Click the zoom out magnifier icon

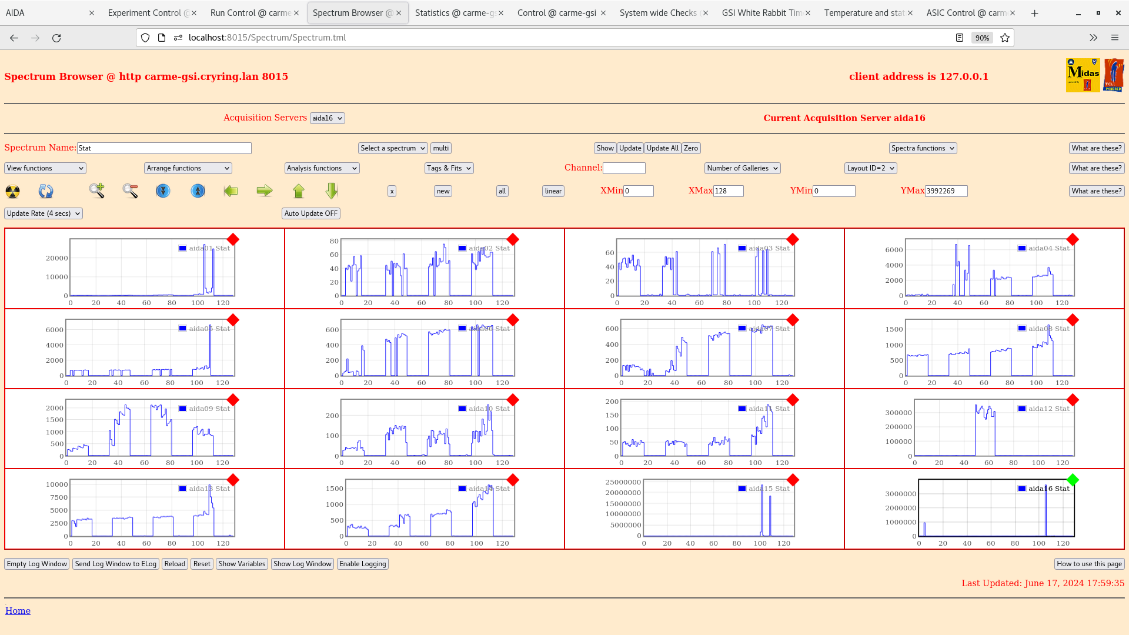tap(130, 190)
